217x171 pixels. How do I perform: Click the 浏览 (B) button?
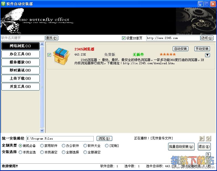coord(104,138)
